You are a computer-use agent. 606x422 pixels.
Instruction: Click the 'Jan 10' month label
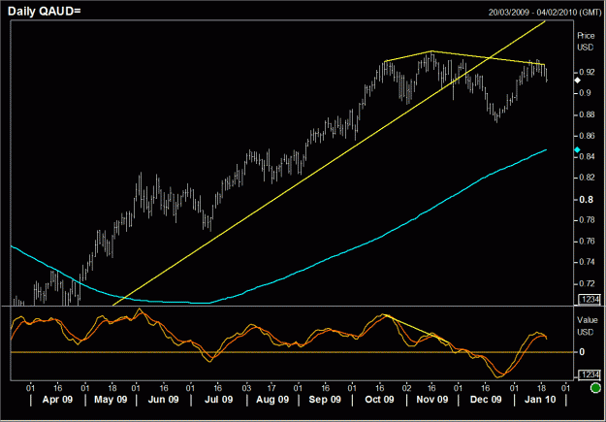(x=540, y=399)
